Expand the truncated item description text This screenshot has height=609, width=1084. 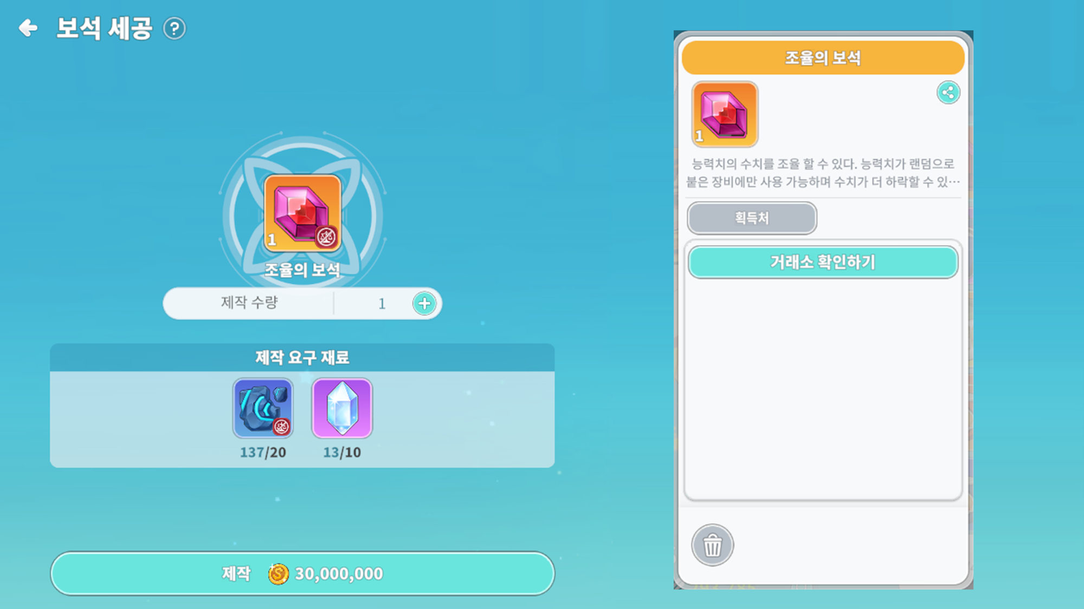click(823, 173)
